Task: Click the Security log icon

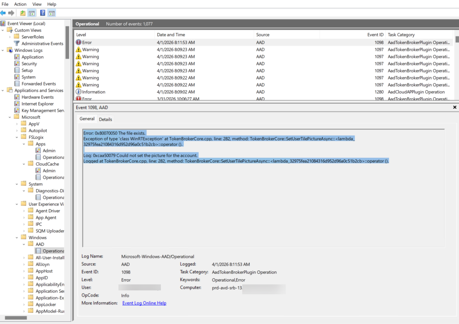Action: click(17, 64)
